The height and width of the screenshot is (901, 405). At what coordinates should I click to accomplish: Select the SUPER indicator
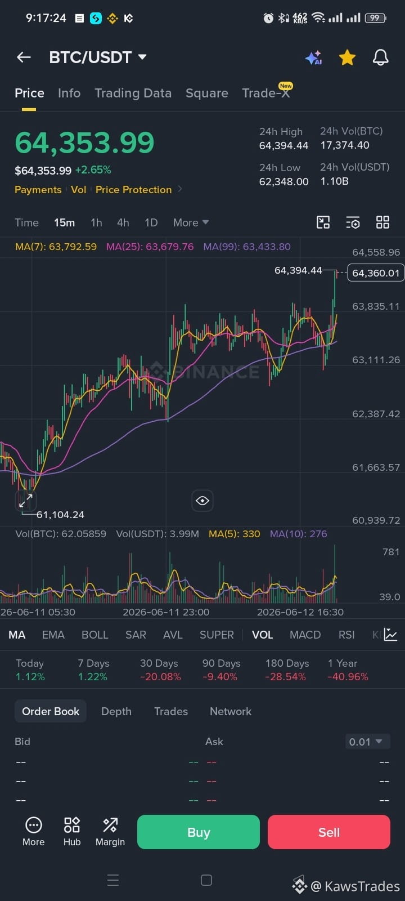(217, 635)
